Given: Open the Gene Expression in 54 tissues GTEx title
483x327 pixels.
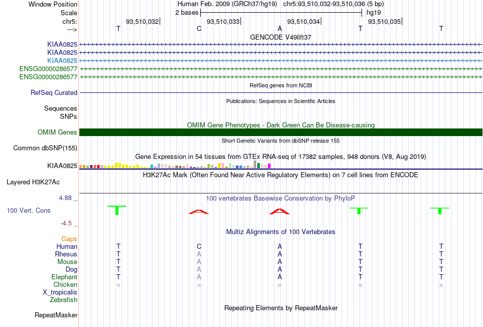Looking at the screenshot, I should pyautogui.click(x=281, y=156).
